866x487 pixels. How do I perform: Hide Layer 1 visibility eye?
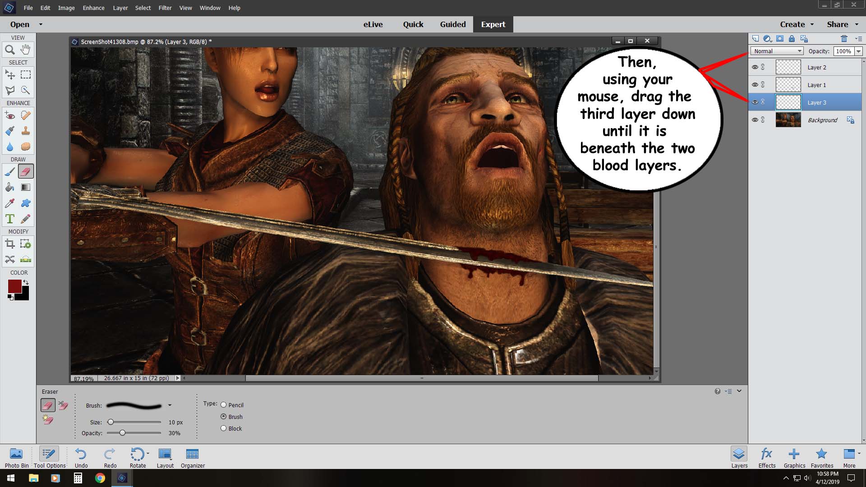click(x=755, y=85)
